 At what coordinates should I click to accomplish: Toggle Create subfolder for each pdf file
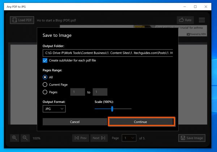pos(45,60)
